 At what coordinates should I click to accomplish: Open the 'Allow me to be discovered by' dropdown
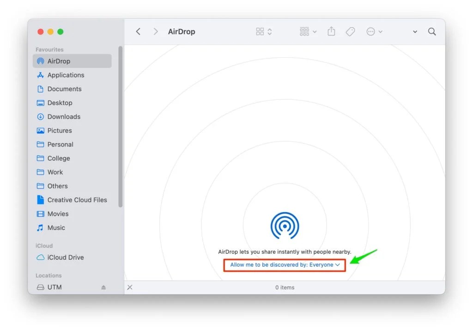[x=284, y=265]
